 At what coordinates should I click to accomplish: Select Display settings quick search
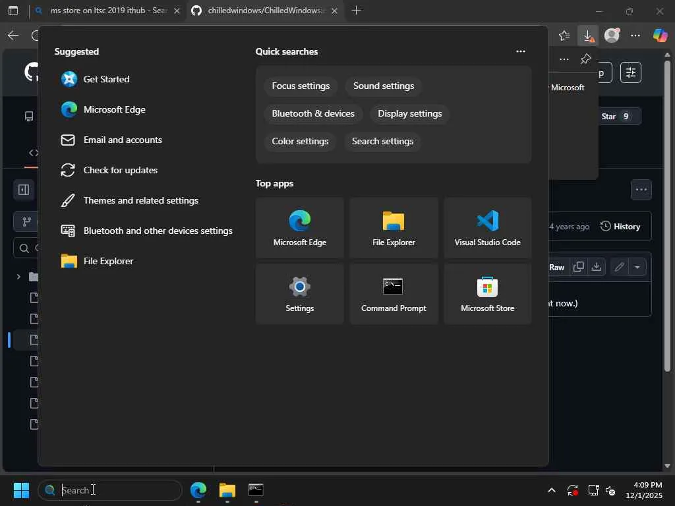pos(410,113)
